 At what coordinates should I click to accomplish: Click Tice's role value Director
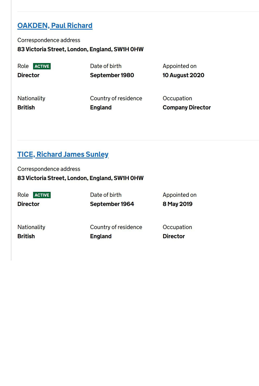(28, 204)
